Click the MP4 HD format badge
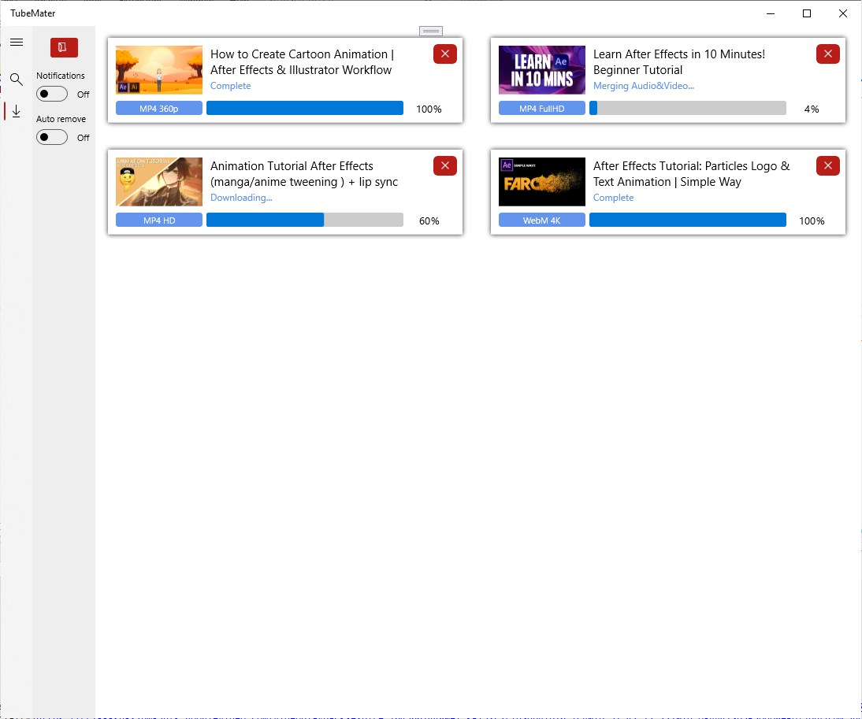 [x=159, y=221]
